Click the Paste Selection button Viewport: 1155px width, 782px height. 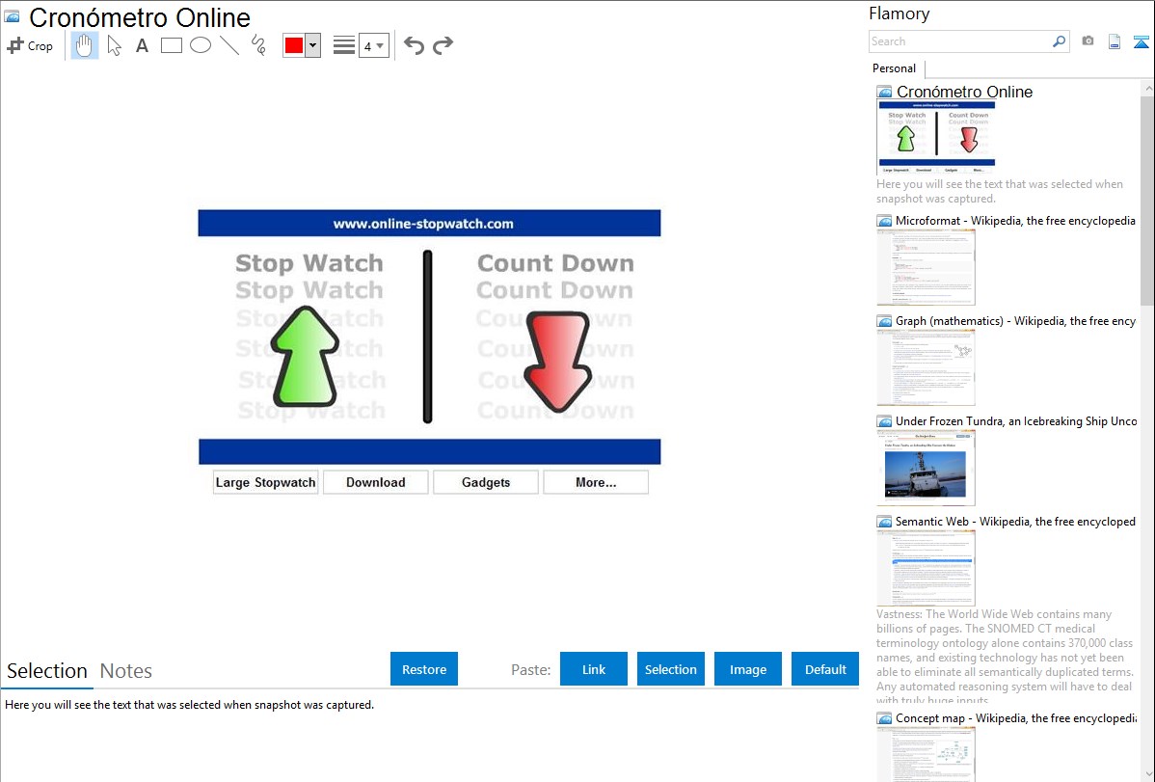click(x=670, y=669)
